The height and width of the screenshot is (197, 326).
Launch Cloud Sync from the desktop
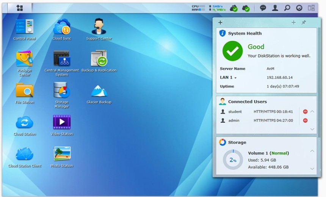62,27
